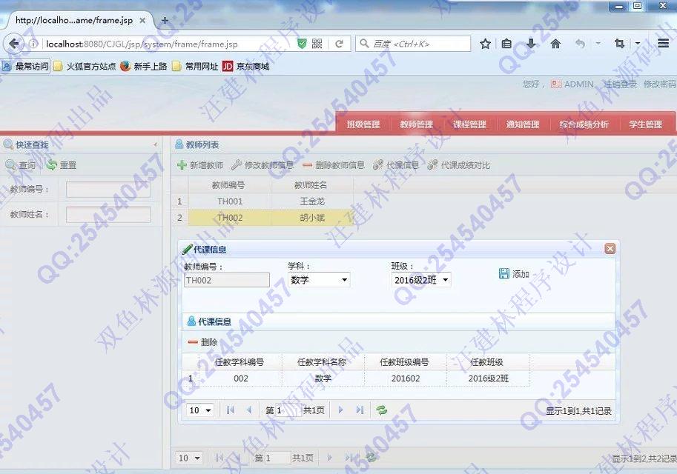Viewport: 677px width, 474px height.
Task: Open page size dropdown in teacher list pager
Action: click(188, 458)
